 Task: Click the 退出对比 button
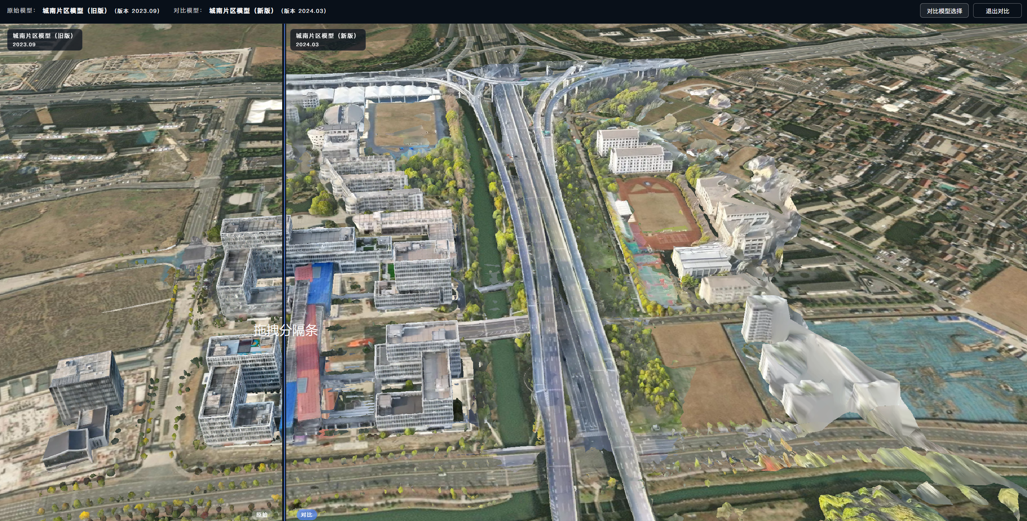pos(997,11)
